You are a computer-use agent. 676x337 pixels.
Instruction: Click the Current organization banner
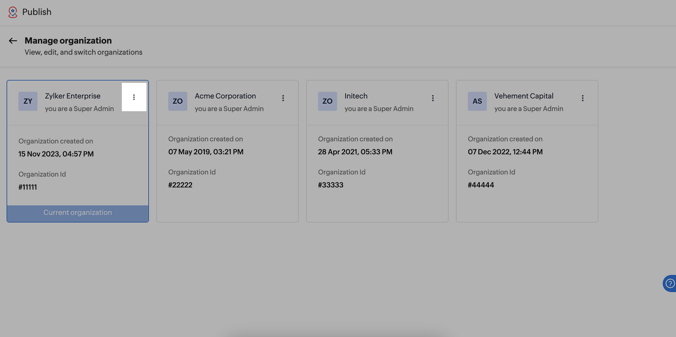pos(78,213)
